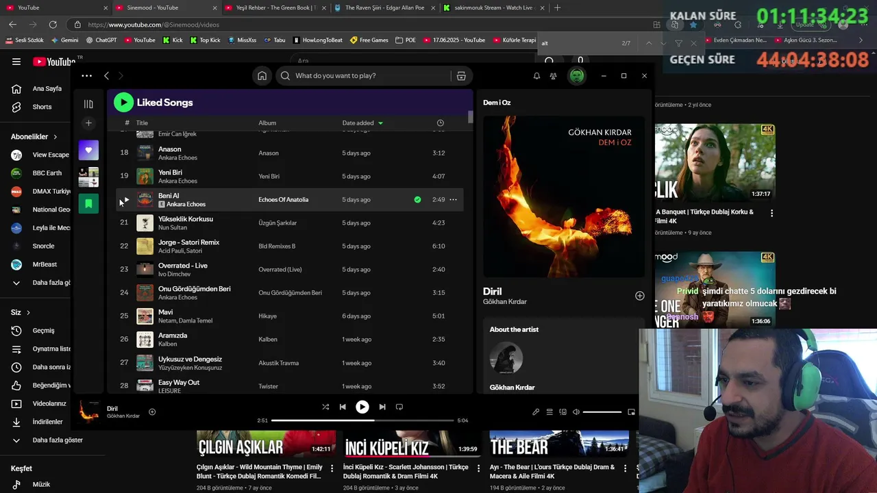Screen dimensions: 877x493
Task: Add Diril to Liked Songs in side panel
Action: click(x=639, y=296)
